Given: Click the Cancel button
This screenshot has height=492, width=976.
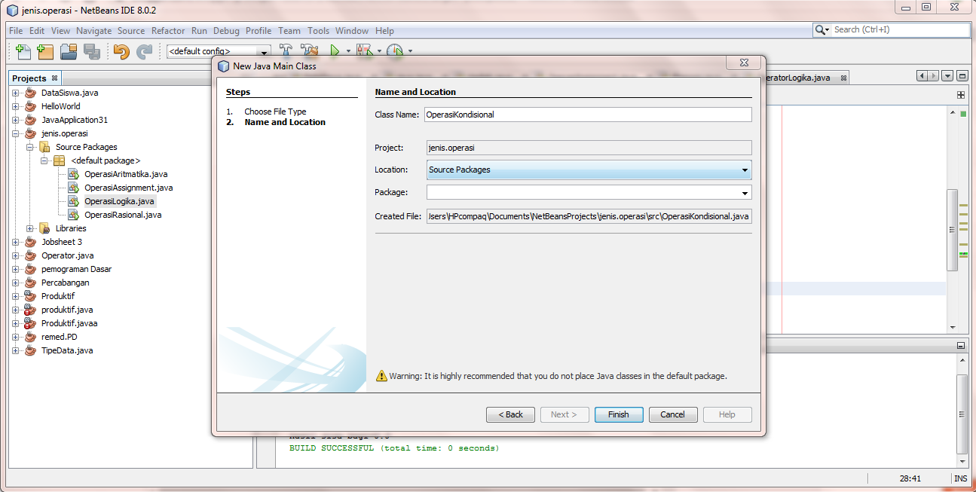Looking at the screenshot, I should point(673,414).
